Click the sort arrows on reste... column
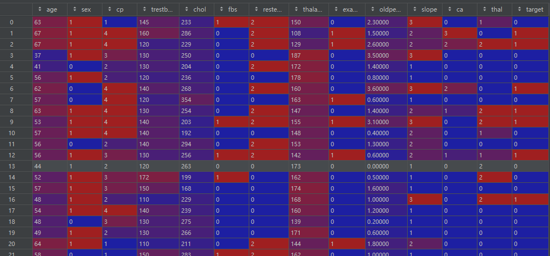 click(x=256, y=9)
